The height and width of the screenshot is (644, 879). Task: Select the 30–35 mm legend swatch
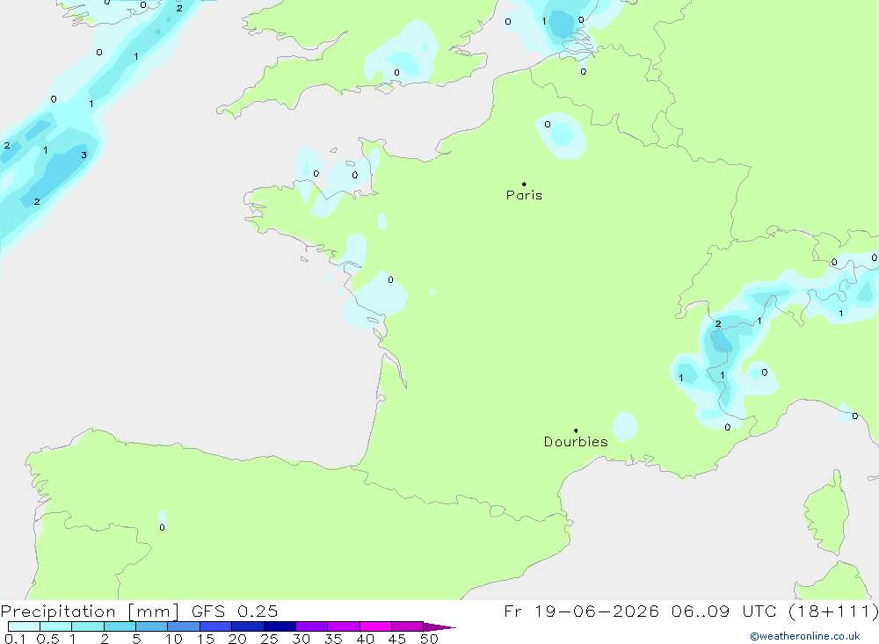[312, 626]
